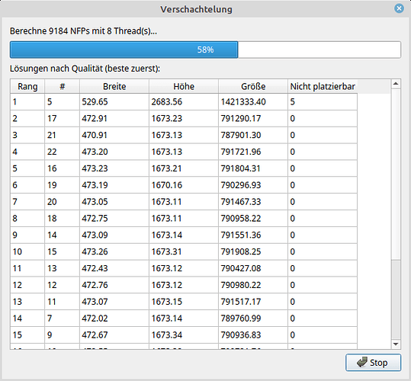Image resolution: width=411 pixels, height=381 pixels.
Task: Select width value 473.05
Action: point(114,202)
